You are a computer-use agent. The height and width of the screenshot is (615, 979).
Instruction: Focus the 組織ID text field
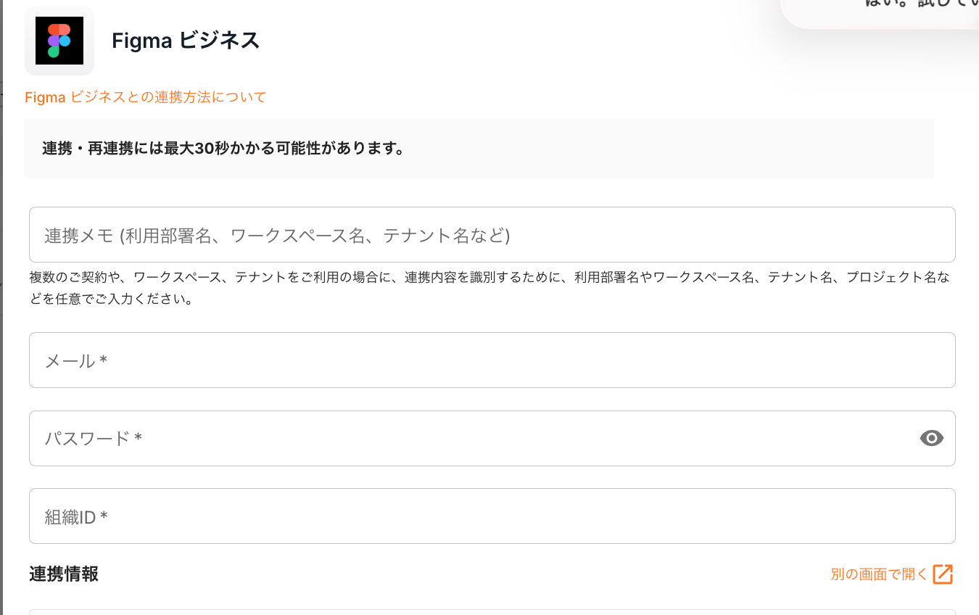tap(492, 516)
